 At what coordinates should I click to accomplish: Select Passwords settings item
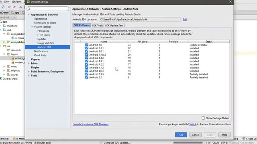(43, 31)
